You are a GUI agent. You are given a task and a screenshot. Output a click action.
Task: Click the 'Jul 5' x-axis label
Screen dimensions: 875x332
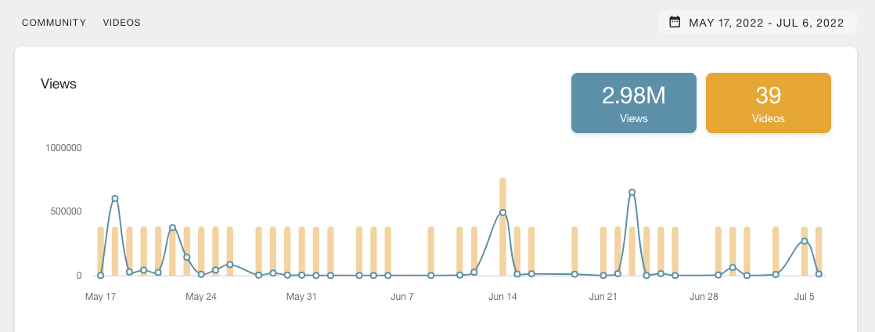pyautogui.click(x=804, y=297)
